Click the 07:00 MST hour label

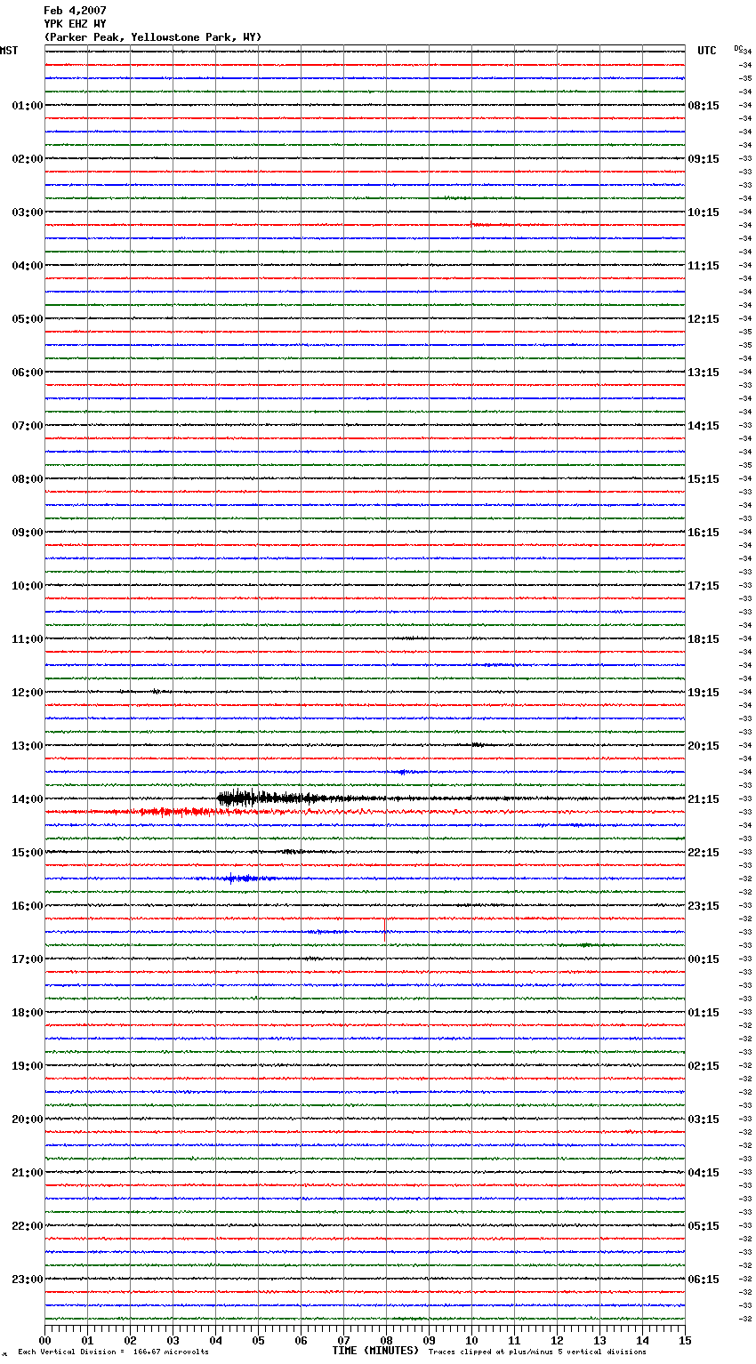point(27,426)
